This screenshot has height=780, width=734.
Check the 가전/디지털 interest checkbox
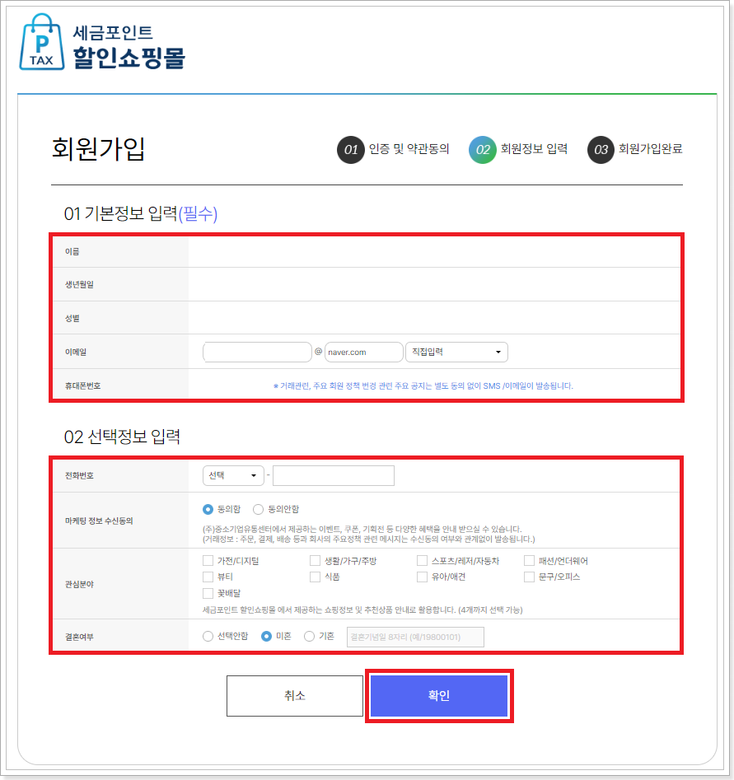(x=207, y=560)
